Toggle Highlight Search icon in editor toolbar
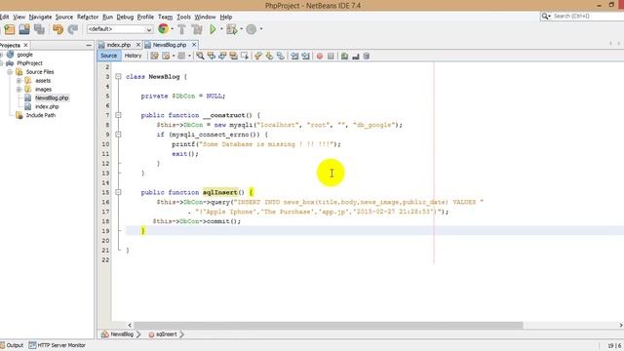The image size is (624, 351). click(234, 57)
